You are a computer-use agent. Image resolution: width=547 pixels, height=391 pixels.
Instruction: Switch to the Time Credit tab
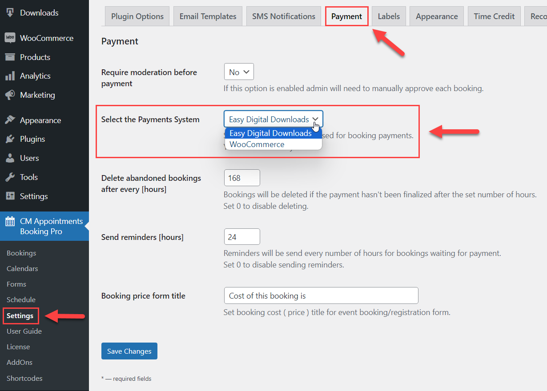pyautogui.click(x=494, y=16)
